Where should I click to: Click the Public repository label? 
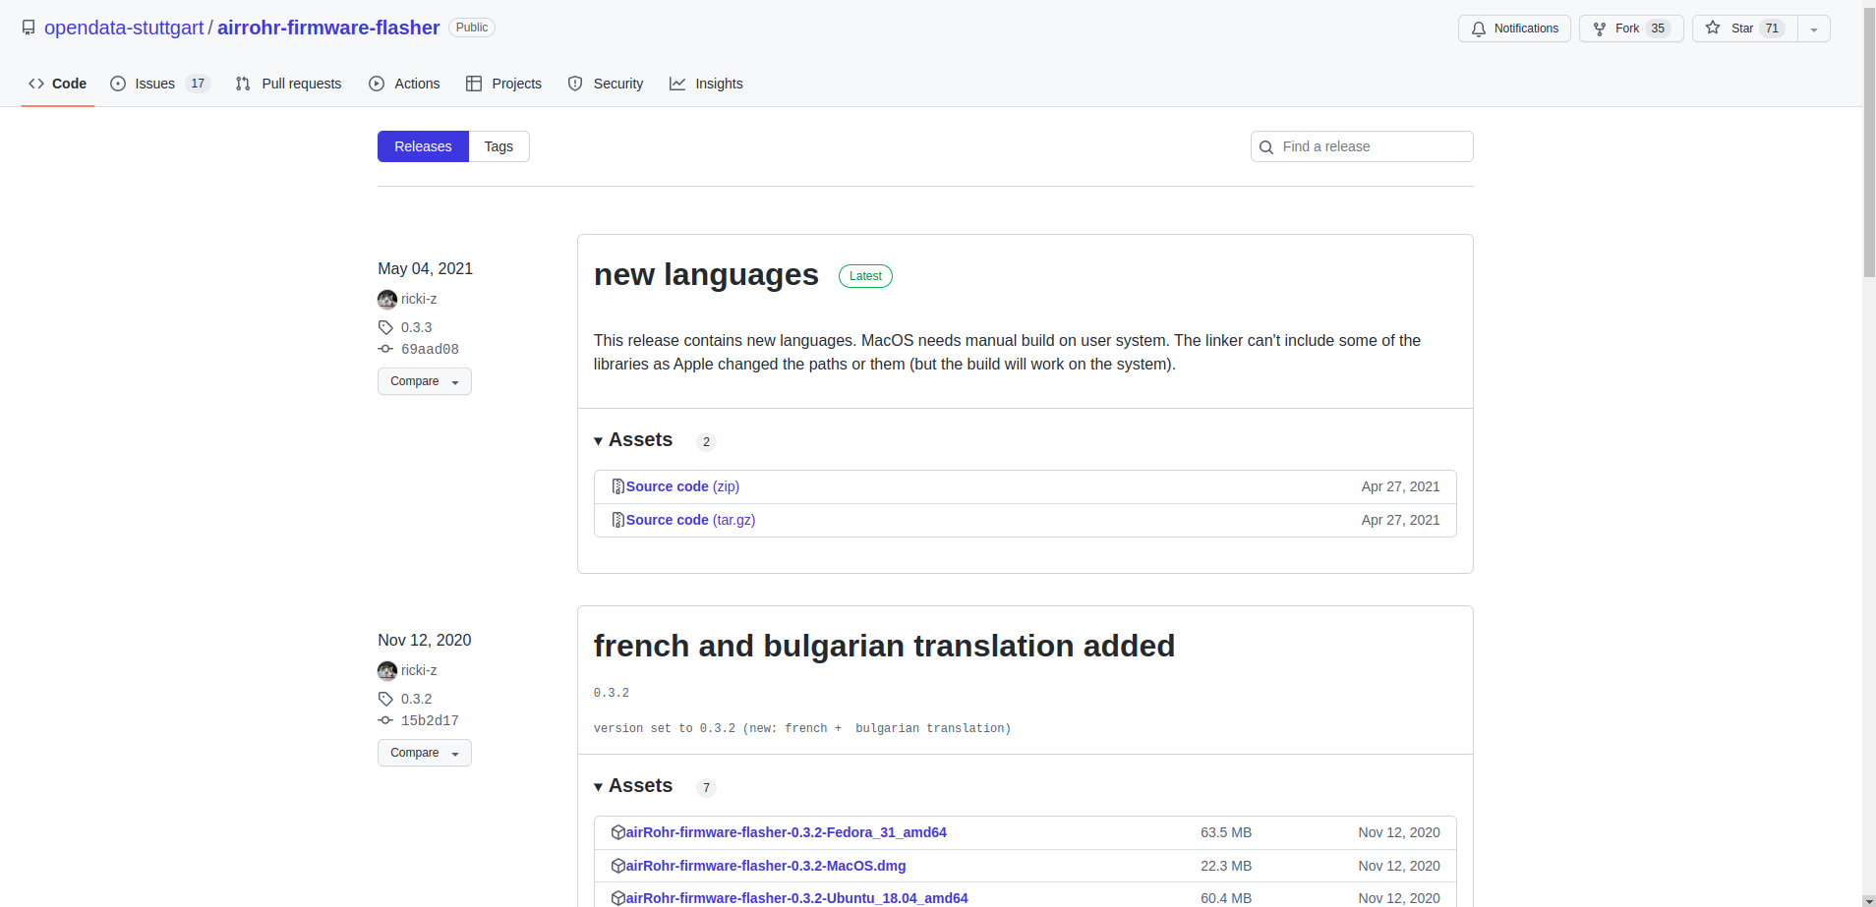pos(472,28)
